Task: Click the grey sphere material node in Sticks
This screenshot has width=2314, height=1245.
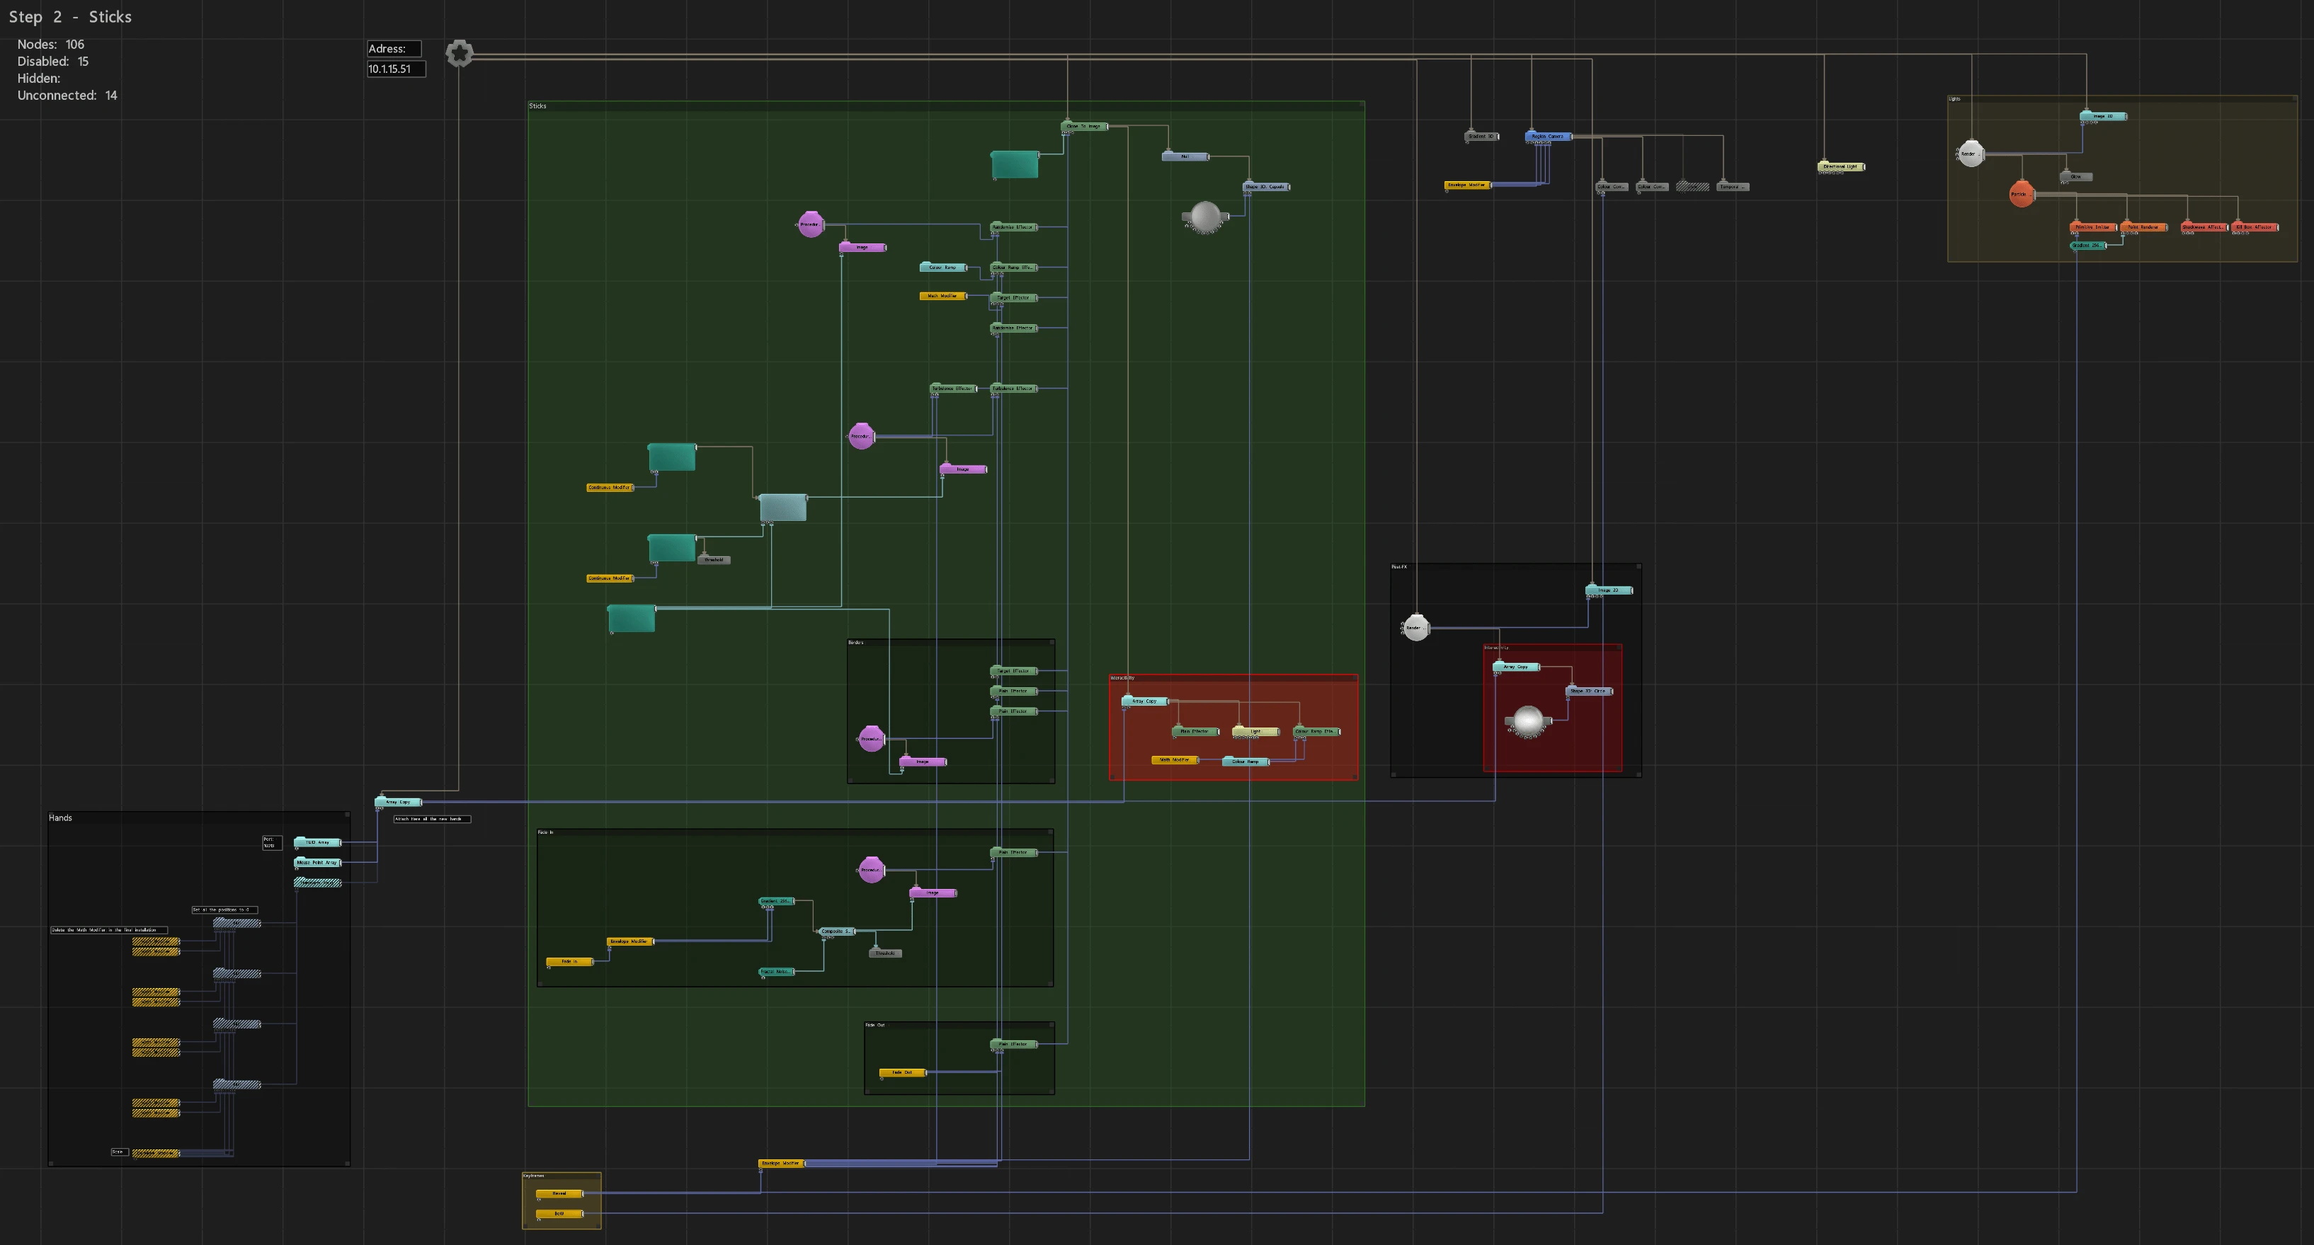Action: [x=1204, y=217]
